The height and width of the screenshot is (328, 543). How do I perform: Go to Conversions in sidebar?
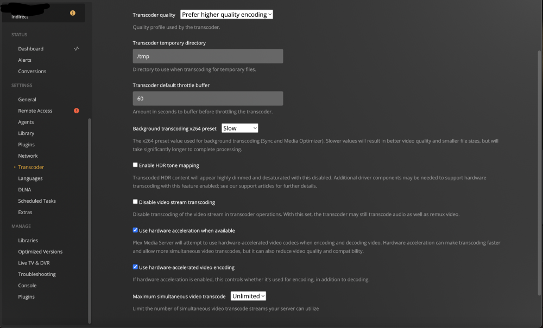[32, 71]
